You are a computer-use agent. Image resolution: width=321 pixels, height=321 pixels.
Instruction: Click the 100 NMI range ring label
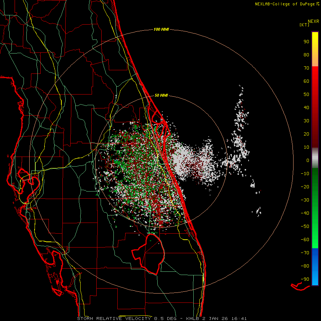coord(161,29)
